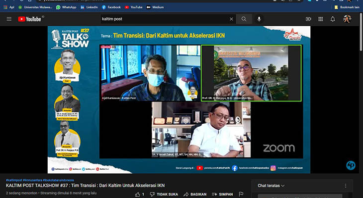Click the KP channel watermark in player
The height and width of the screenshot is (198, 363).
coord(351,165)
